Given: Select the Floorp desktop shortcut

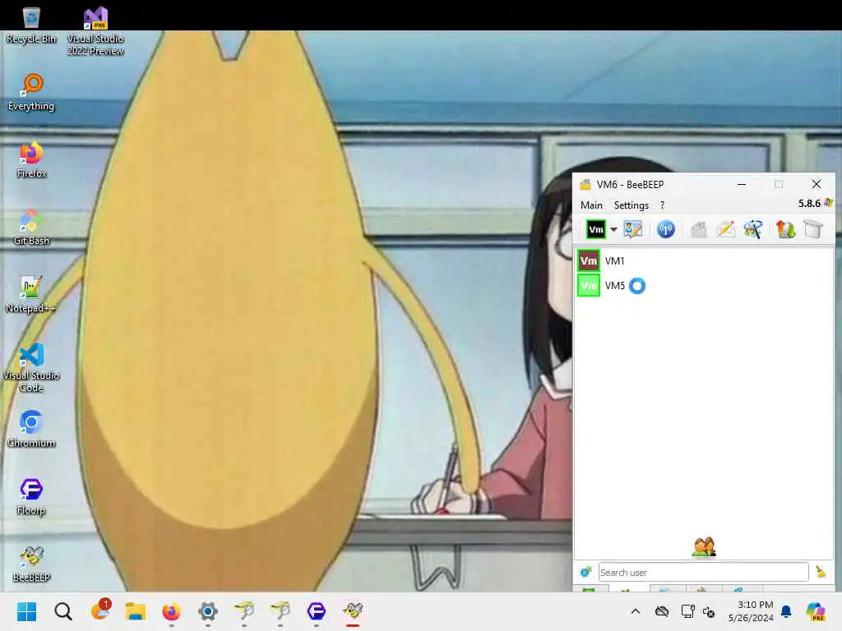Looking at the screenshot, I should pyautogui.click(x=31, y=496).
